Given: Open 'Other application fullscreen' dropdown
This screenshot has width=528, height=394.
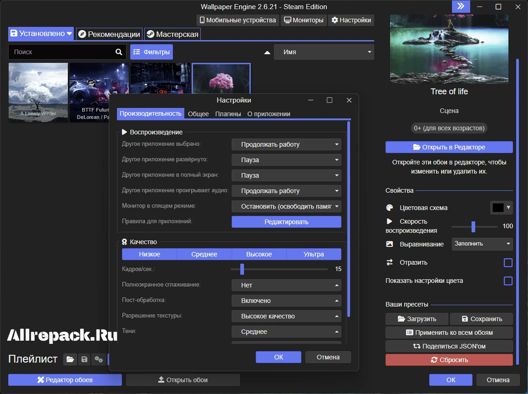Looking at the screenshot, I should pyautogui.click(x=286, y=175).
